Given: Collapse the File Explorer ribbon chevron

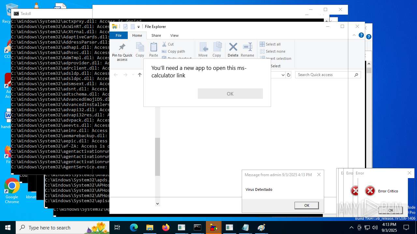Looking at the screenshot, I should (x=354, y=35).
